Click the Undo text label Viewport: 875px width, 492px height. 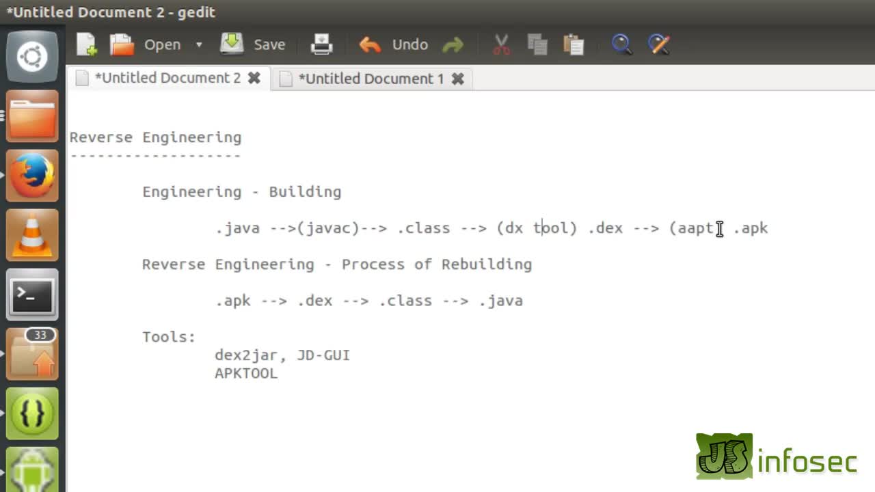(410, 44)
